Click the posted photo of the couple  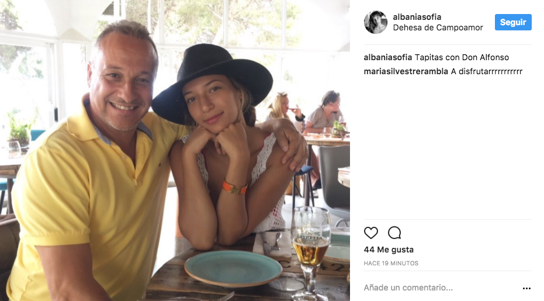click(x=175, y=150)
